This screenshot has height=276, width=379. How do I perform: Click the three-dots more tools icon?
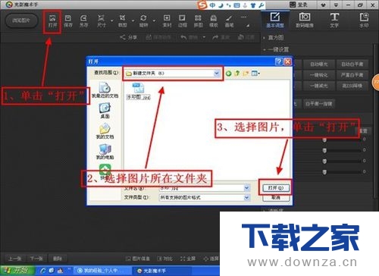243,17
